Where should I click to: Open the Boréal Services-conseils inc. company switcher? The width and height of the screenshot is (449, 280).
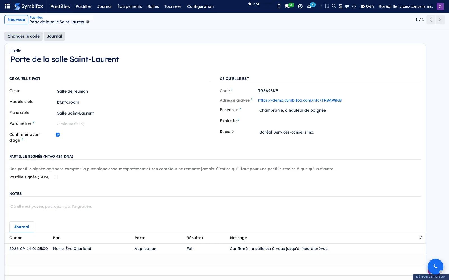point(406,6)
